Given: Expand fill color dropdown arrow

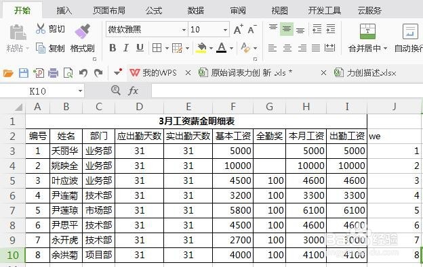Looking at the screenshot, I should (211, 49).
